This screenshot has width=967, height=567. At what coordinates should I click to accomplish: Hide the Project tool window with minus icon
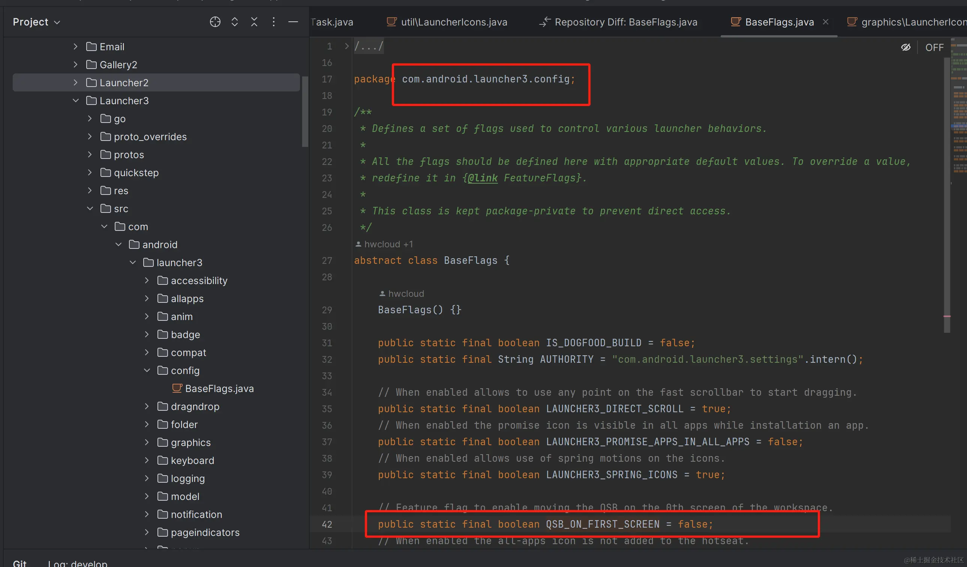tap(293, 22)
